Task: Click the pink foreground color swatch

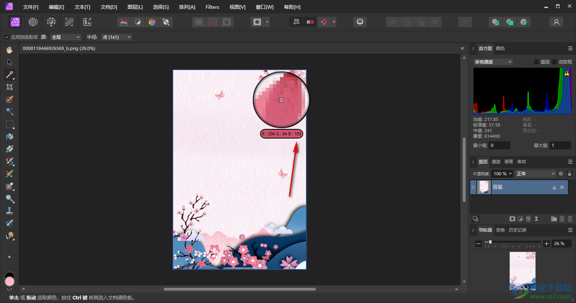Action: click(x=10, y=281)
